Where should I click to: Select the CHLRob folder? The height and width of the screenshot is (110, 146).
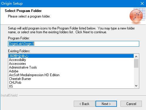[x=71, y=83]
